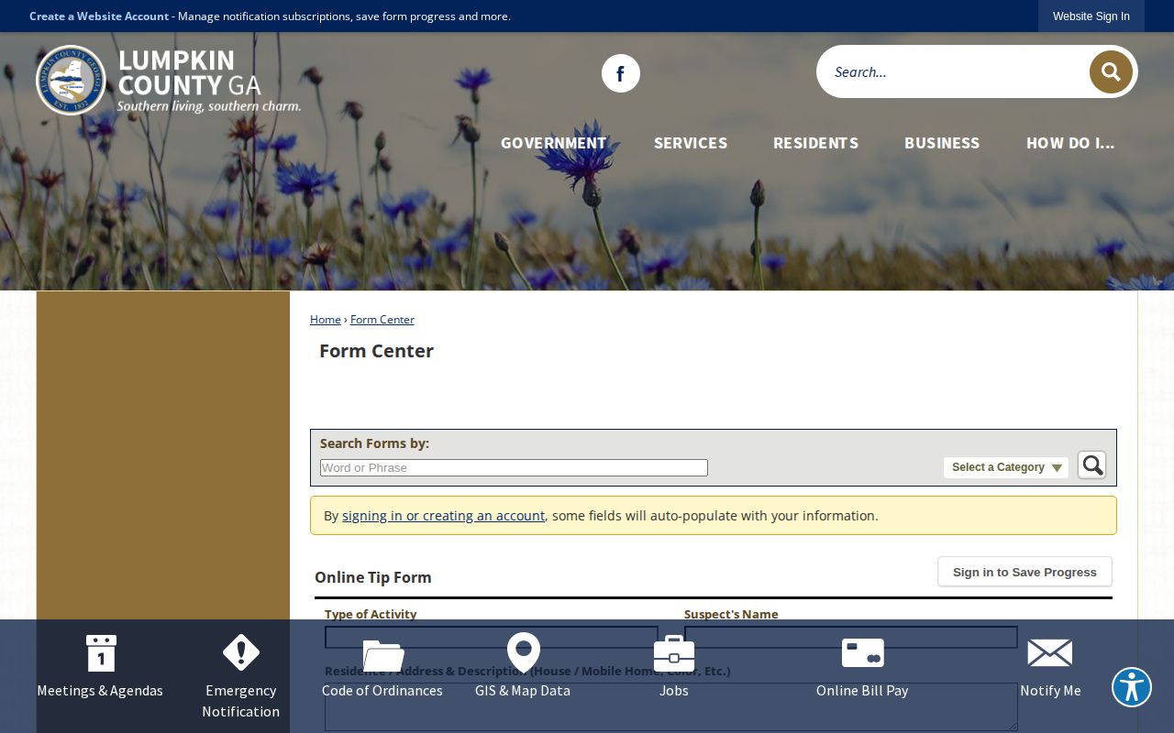Focus the site Search... field
This screenshot has height=733, width=1174.
click(x=954, y=71)
